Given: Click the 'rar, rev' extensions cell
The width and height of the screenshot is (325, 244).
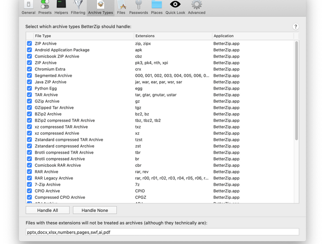Looking at the screenshot, I should coord(142,172).
